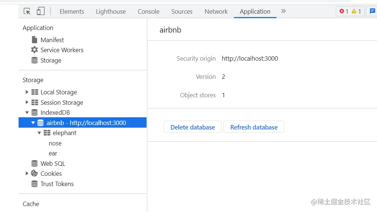The width and height of the screenshot is (377, 212).
Task: Click the inspect element picker icon
Action: (x=27, y=11)
